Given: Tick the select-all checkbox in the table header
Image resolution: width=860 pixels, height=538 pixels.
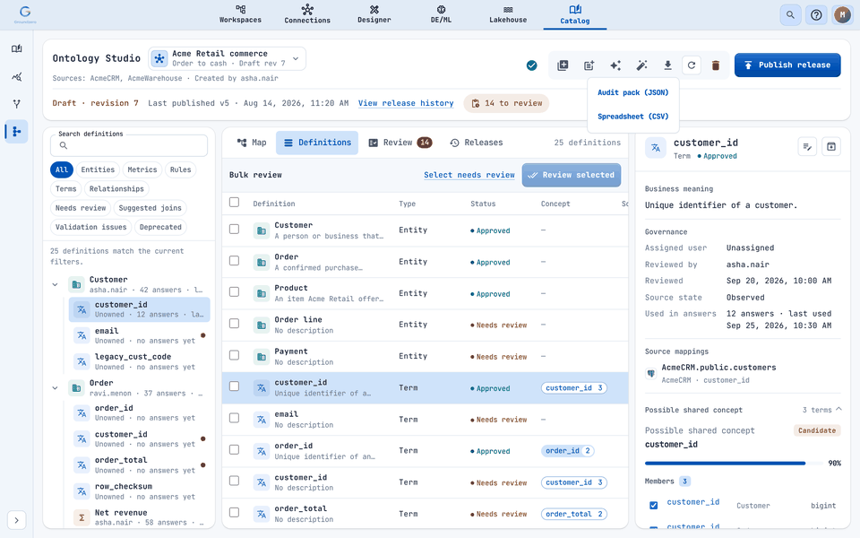Looking at the screenshot, I should (x=234, y=203).
